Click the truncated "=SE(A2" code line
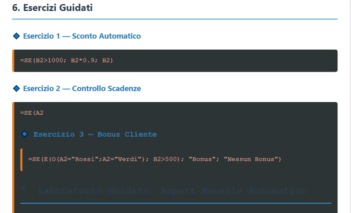 pos(32,113)
